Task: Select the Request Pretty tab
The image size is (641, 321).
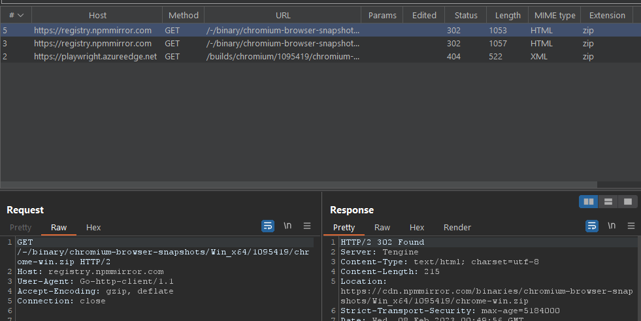Action: point(20,228)
